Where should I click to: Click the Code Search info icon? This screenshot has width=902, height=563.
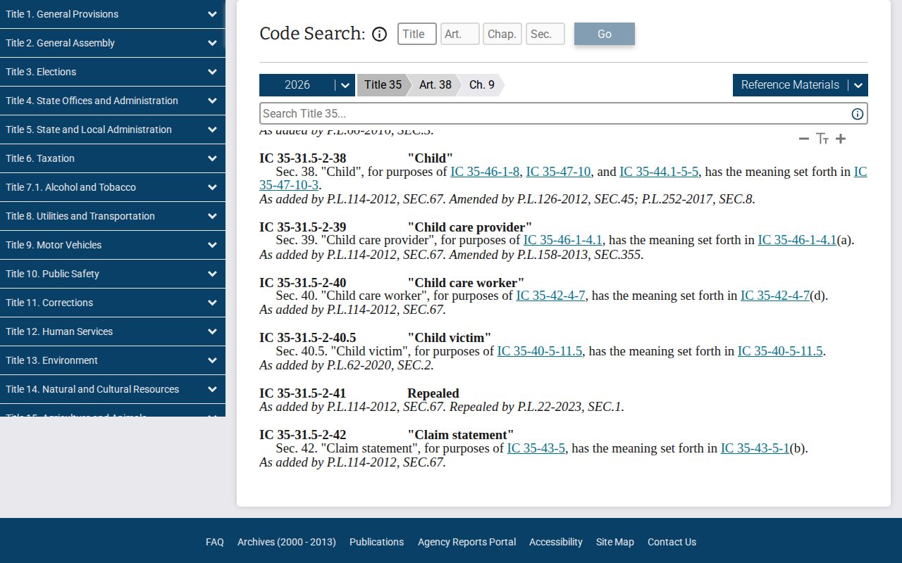coord(380,34)
